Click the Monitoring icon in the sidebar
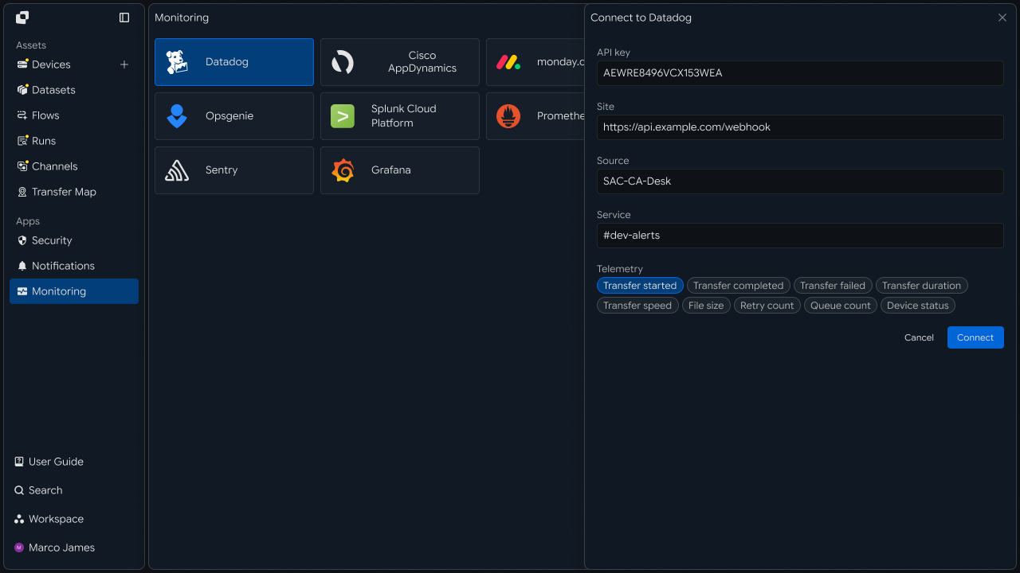The image size is (1020, 573). (x=22, y=291)
